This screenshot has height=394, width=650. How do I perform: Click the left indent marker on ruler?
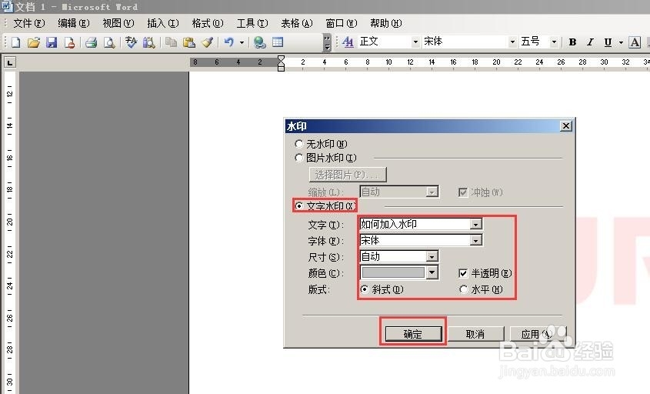pos(281,67)
